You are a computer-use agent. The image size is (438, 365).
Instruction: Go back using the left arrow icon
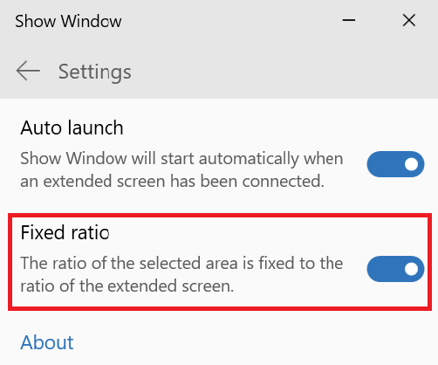coord(28,71)
